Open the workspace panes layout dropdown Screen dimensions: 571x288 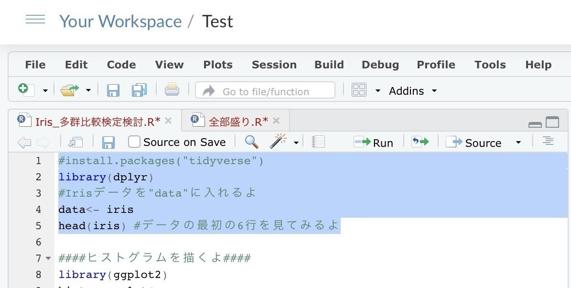(359, 90)
